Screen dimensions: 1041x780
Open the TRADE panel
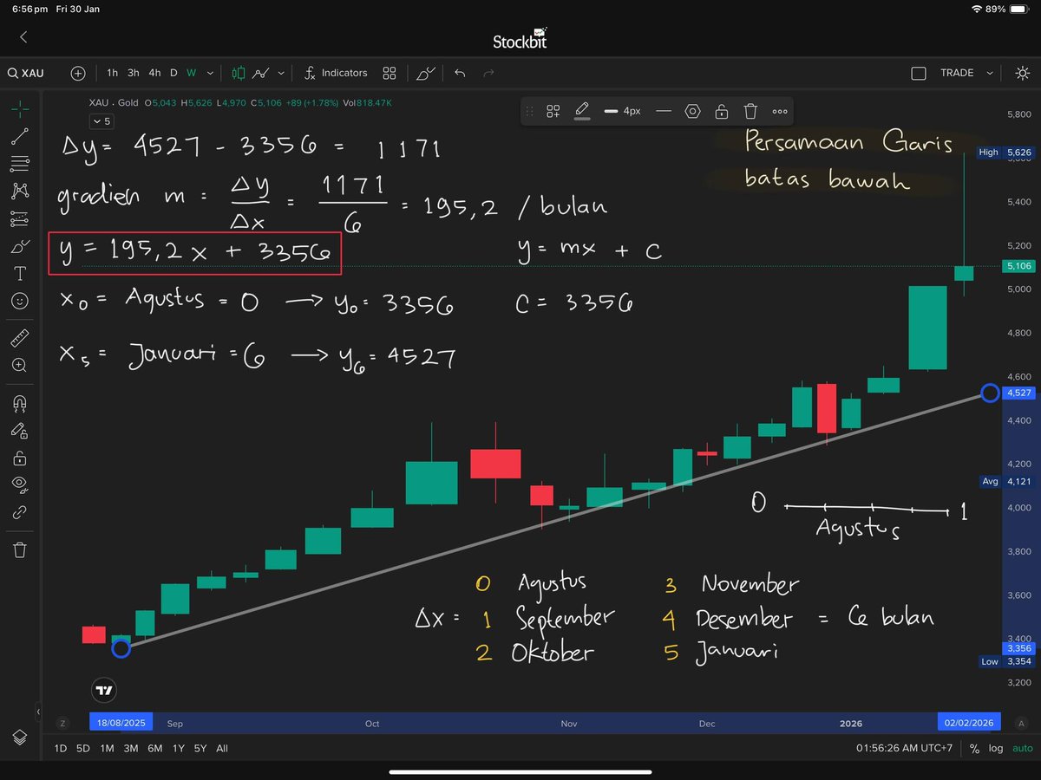click(957, 73)
